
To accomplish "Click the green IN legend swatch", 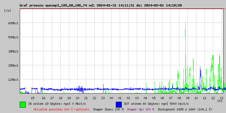I will [x=23, y=104].
